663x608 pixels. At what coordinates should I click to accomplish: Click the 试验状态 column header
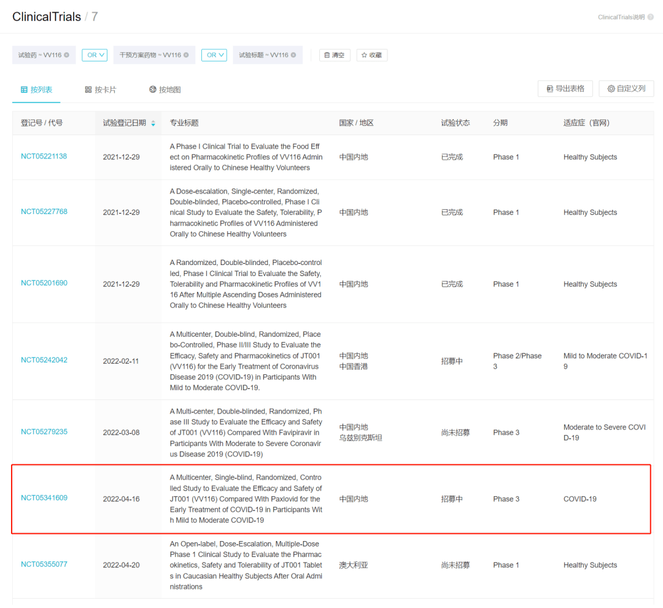point(455,123)
